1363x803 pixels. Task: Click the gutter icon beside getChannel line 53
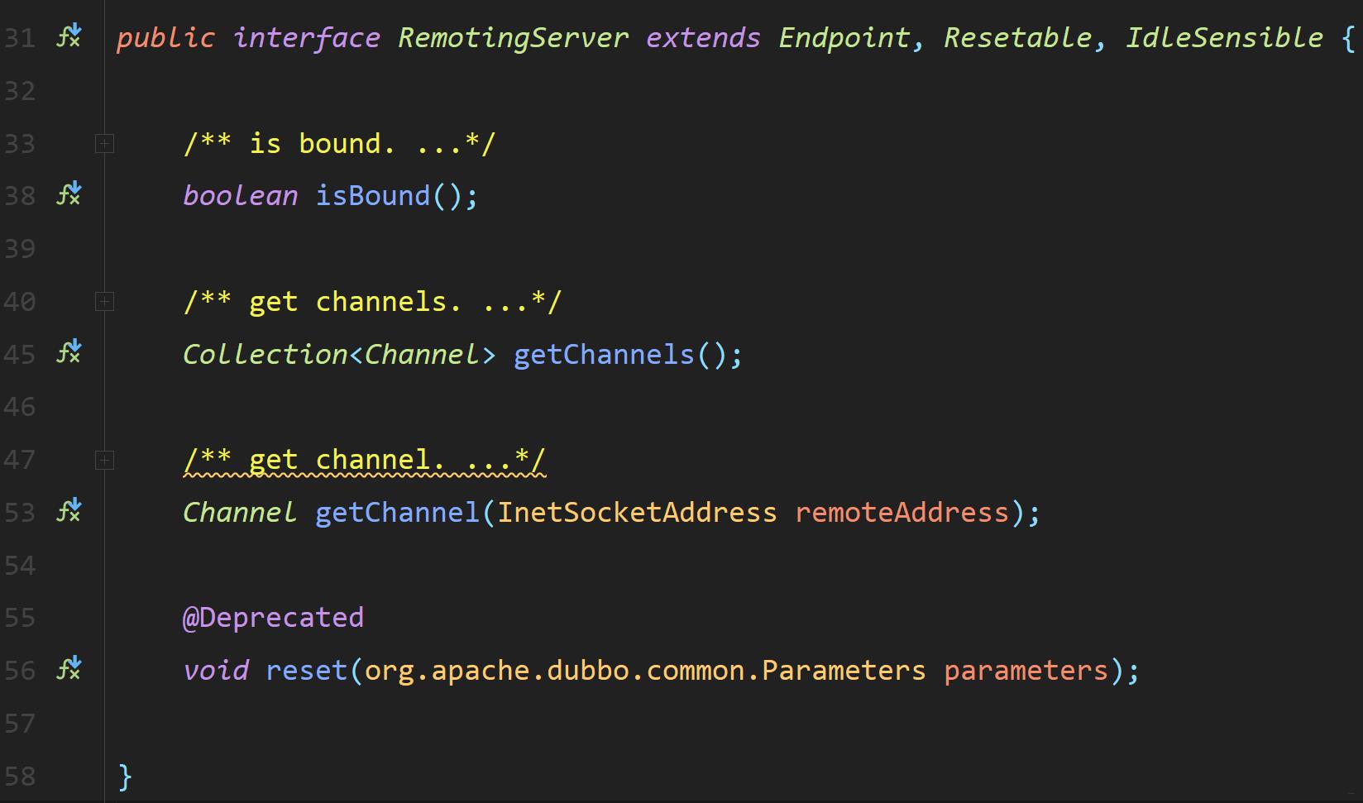(x=69, y=510)
